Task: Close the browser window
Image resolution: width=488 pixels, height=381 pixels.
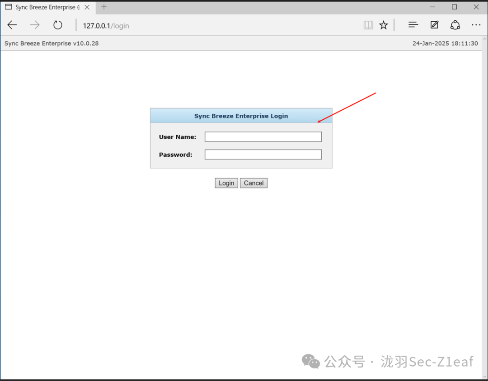Action: tap(476, 7)
